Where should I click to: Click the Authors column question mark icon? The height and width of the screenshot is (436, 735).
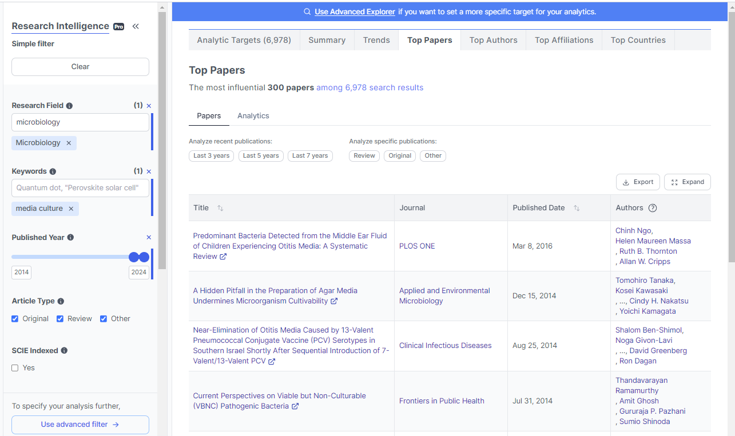[652, 208]
